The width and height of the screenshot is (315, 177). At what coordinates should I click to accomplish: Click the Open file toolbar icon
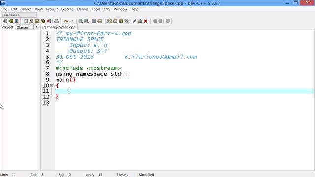(31, 21)
